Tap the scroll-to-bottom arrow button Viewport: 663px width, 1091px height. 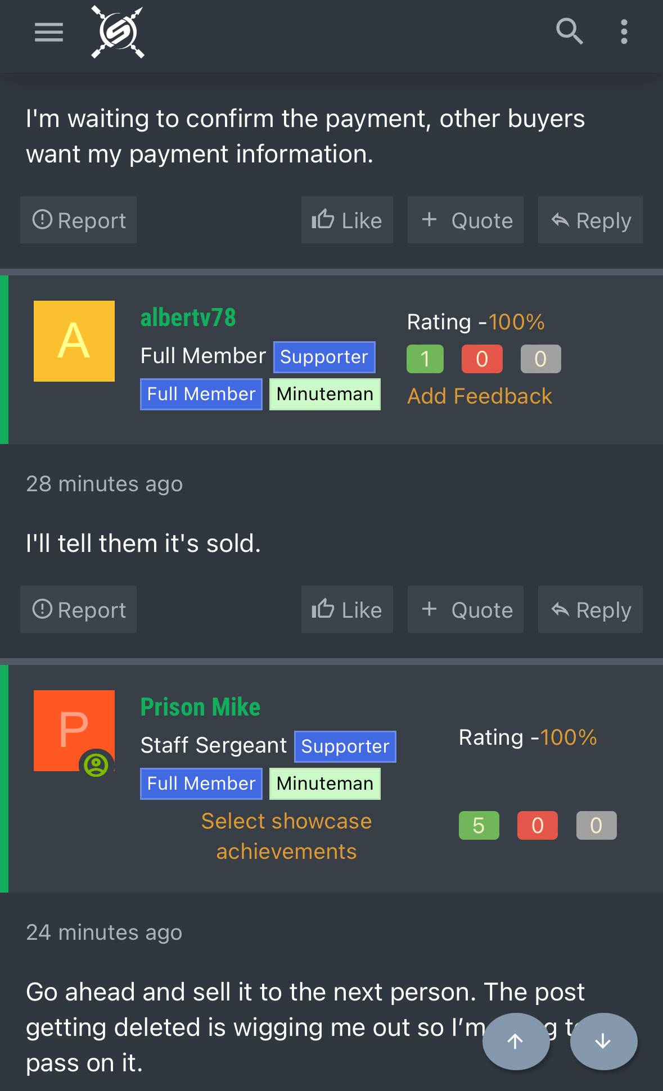coord(603,1041)
